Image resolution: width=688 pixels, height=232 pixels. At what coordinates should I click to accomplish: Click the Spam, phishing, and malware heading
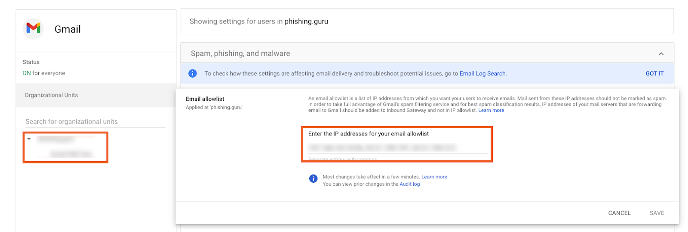240,54
